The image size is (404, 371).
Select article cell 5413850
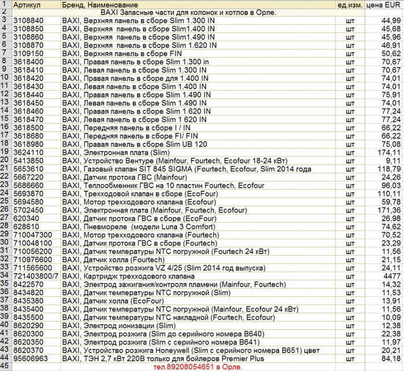point(36,161)
